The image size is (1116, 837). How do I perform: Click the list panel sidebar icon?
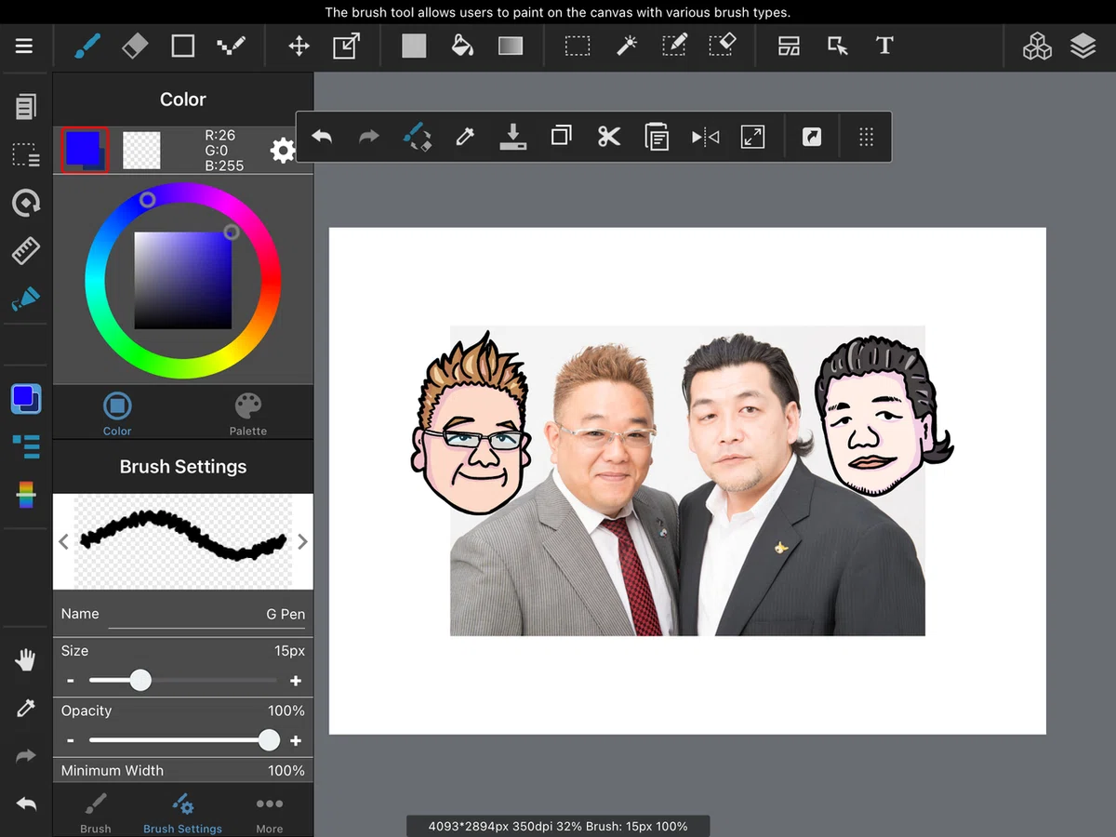click(26, 446)
